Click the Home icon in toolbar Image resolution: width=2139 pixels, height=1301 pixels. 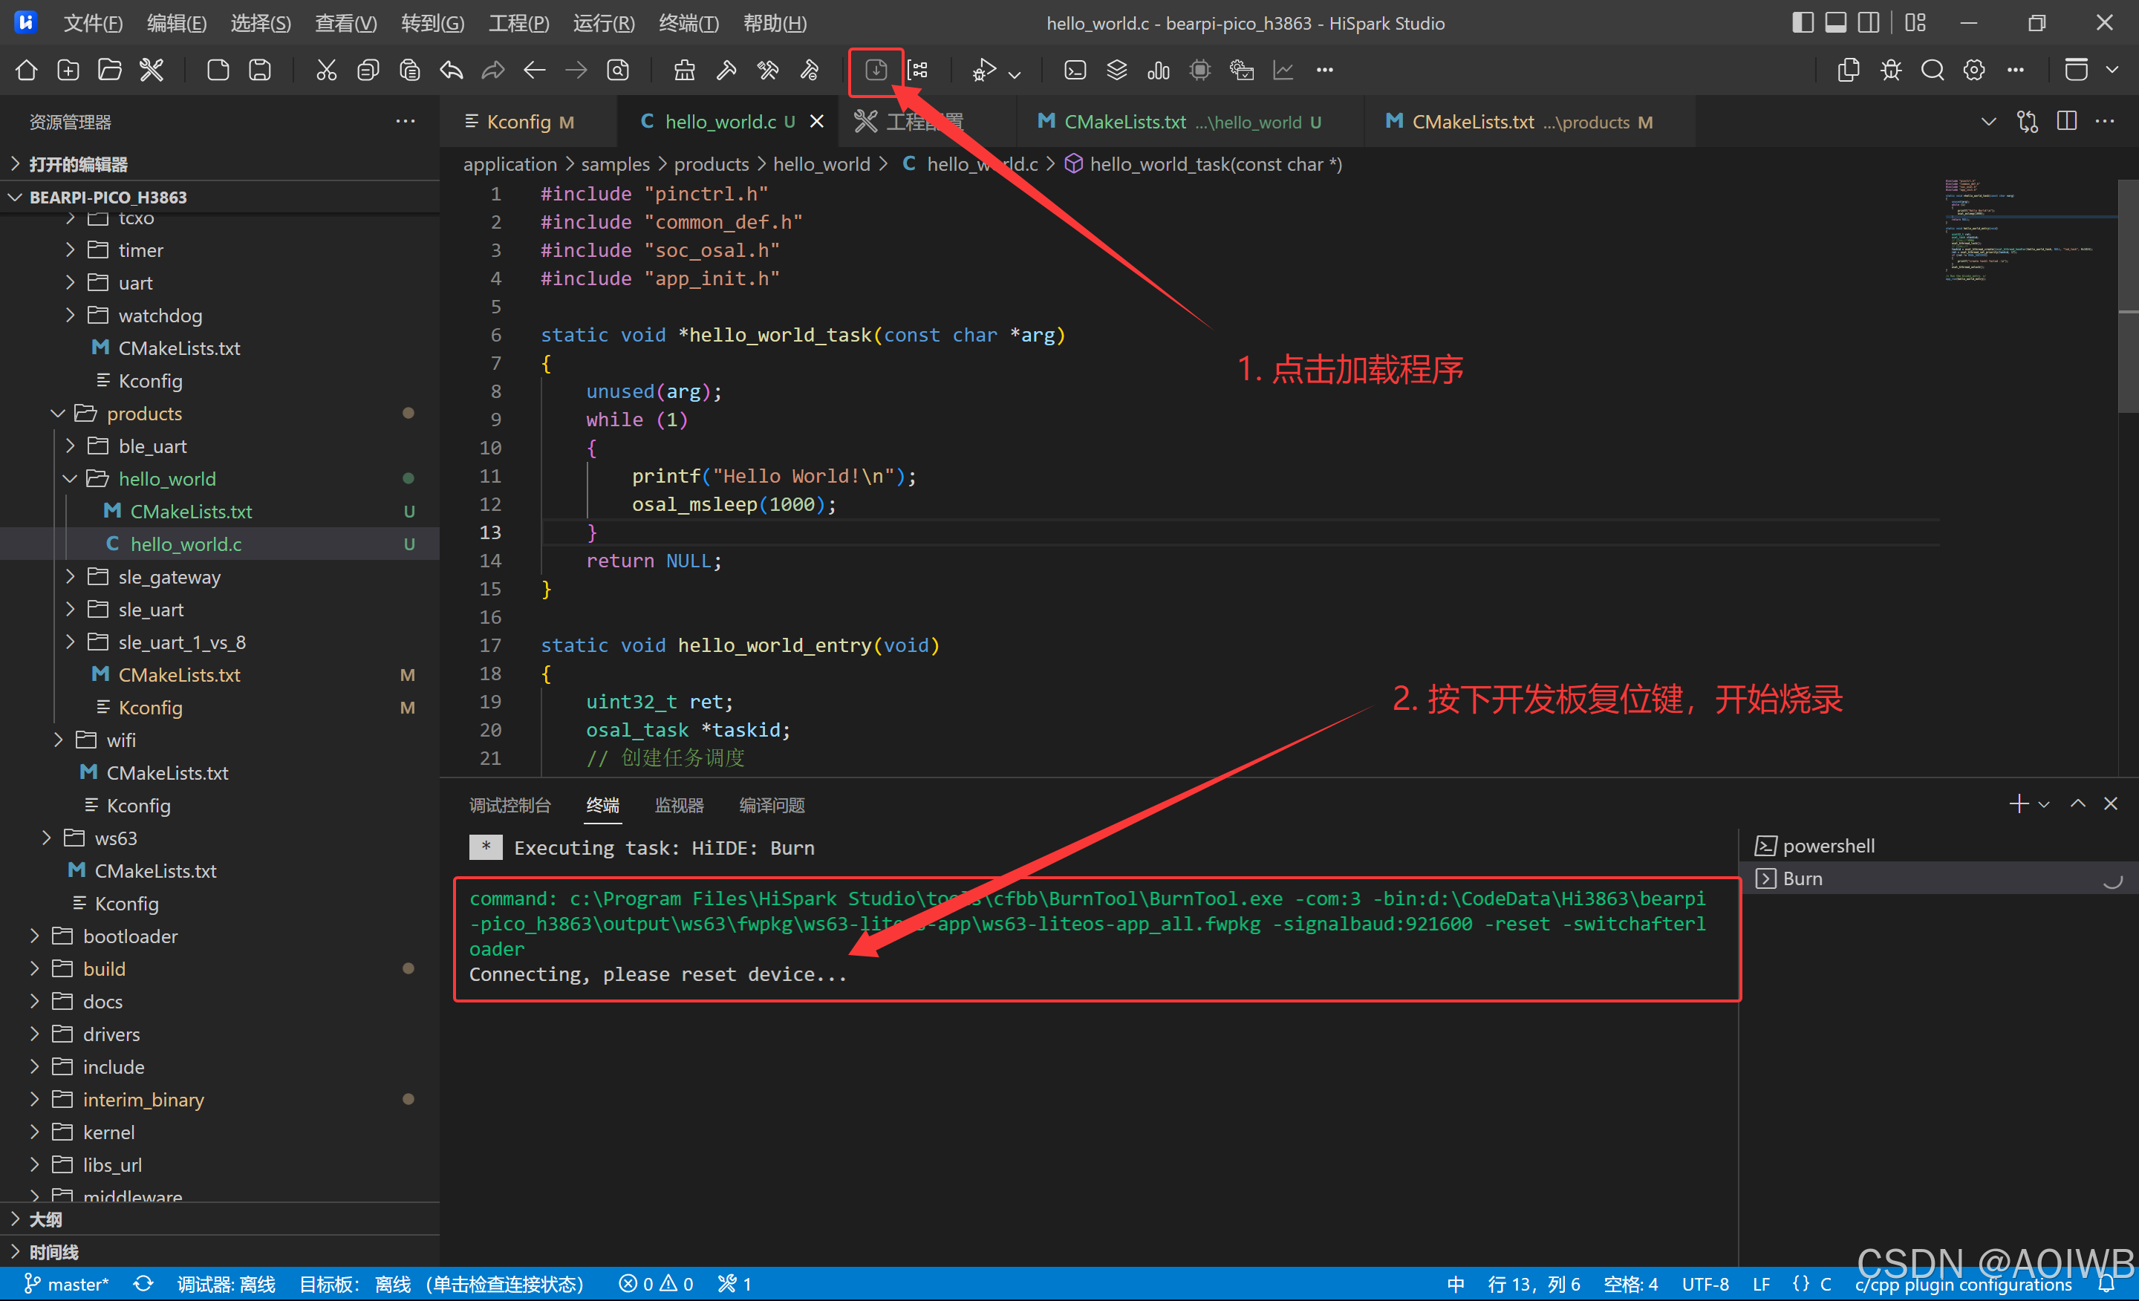tap(26, 71)
